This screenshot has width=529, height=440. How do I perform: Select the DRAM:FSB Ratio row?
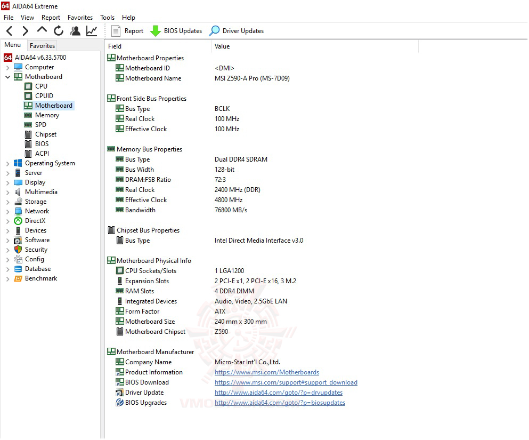point(170,180)
